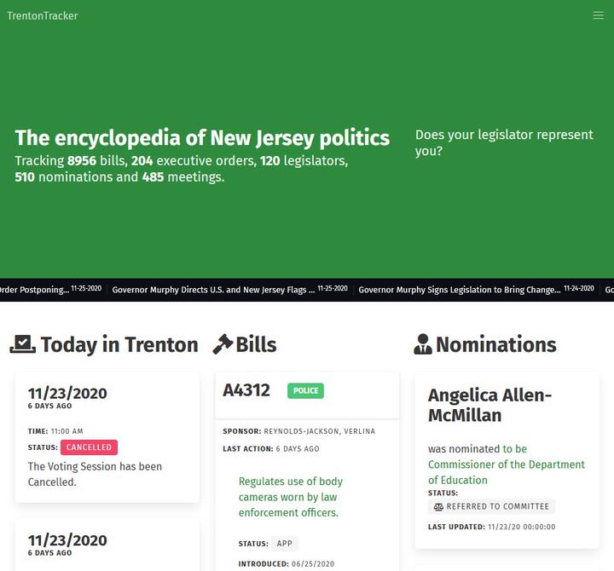Click the Bills section heading

(256, 345)
